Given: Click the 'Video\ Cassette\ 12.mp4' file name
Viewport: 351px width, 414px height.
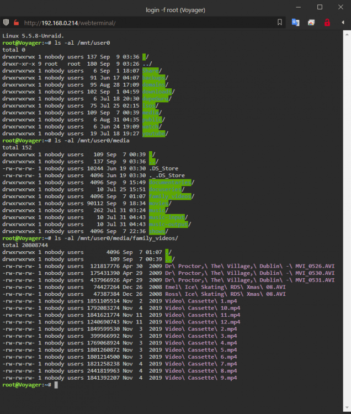Looking at the screenshot, I should 203,322.
